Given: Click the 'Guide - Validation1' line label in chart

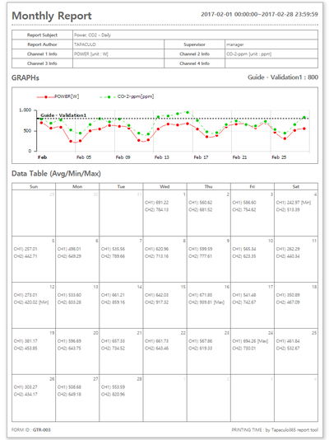Looking at the screenshot, I should (63, 115).
